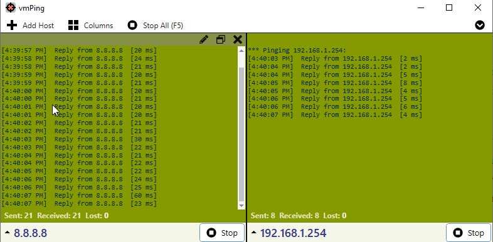Image resolution: width=493 pixels, height=242 pixels.
Task: Click the Add Host label
Action: pos(38,26)
